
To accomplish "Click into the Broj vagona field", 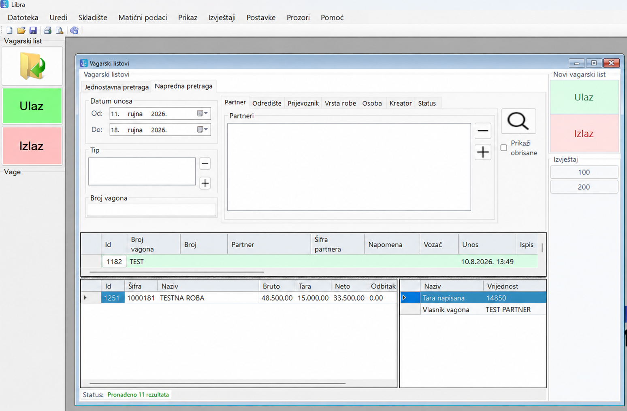I will 151,210.
